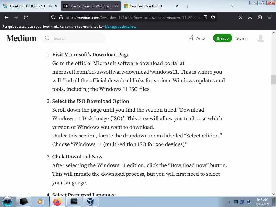Viewport: 276px width, 207px height.
Task: Close the Download_Old_Builds_5_1 tab
Action: [x=56, y=6]
